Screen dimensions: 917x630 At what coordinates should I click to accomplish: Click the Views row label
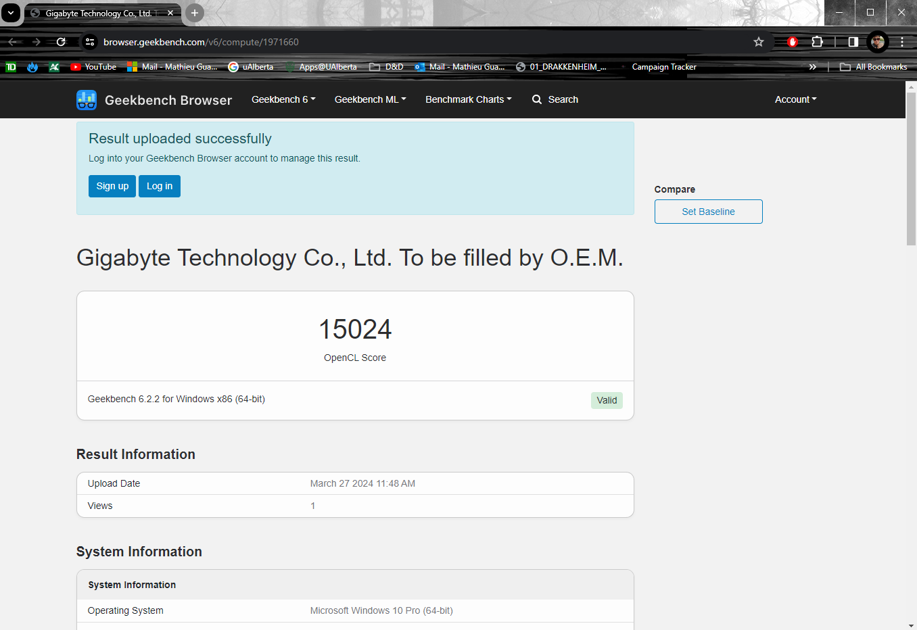coord(100,506)
